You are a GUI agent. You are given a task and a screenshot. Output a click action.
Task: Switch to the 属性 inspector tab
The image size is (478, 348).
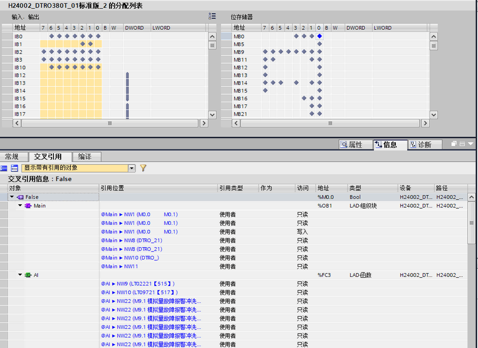[x=351, y=145]
